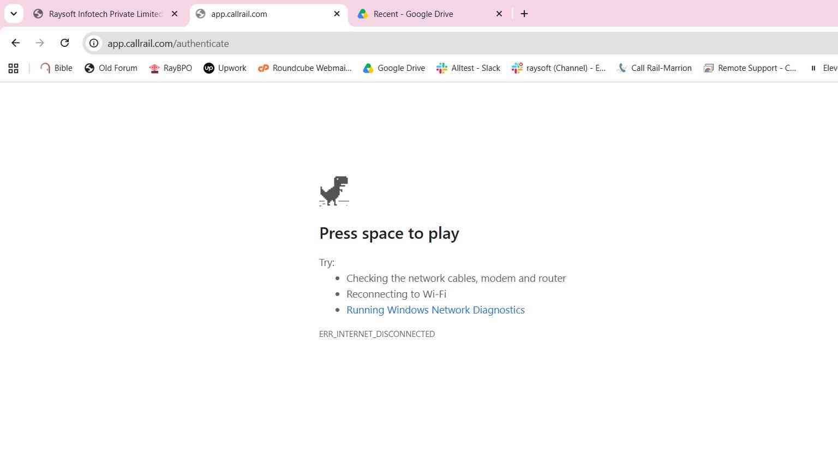Go back using the back arrow
This screenshot has width=838, height=471.
(16, 43)
